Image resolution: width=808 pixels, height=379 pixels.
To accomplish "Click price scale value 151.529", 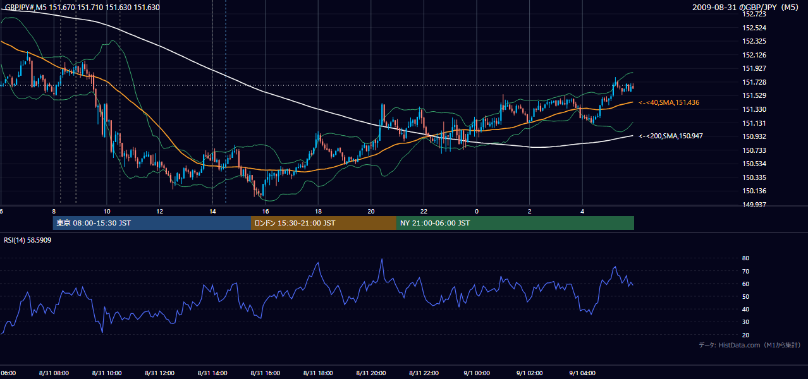I will 755,95.
